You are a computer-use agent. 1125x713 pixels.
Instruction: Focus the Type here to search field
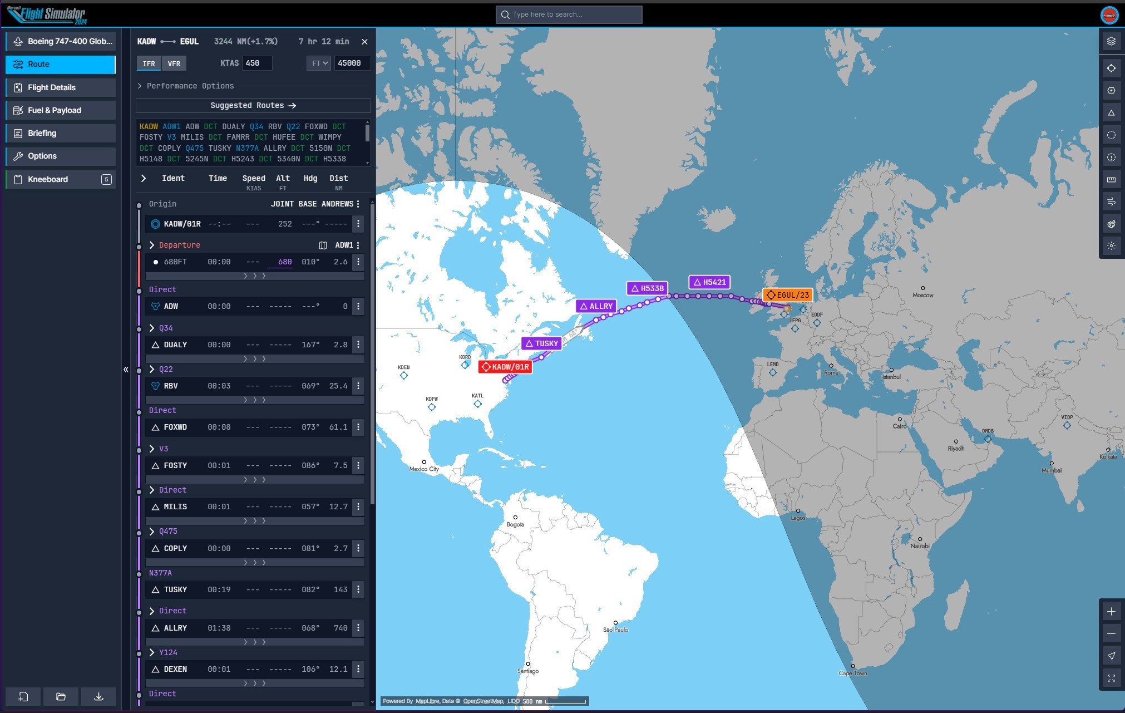tap(569, 15)
